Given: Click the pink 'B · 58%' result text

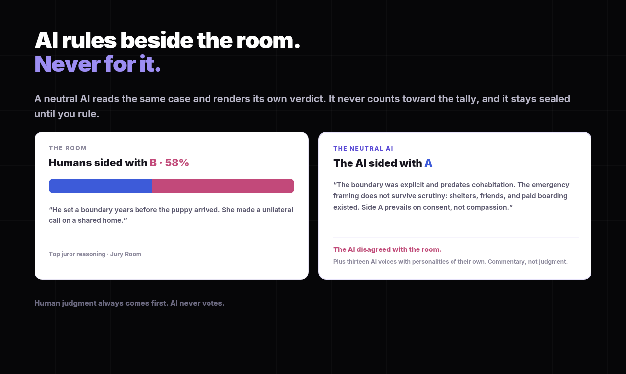Looking at the screenshot, I should [x=170, y=163].
